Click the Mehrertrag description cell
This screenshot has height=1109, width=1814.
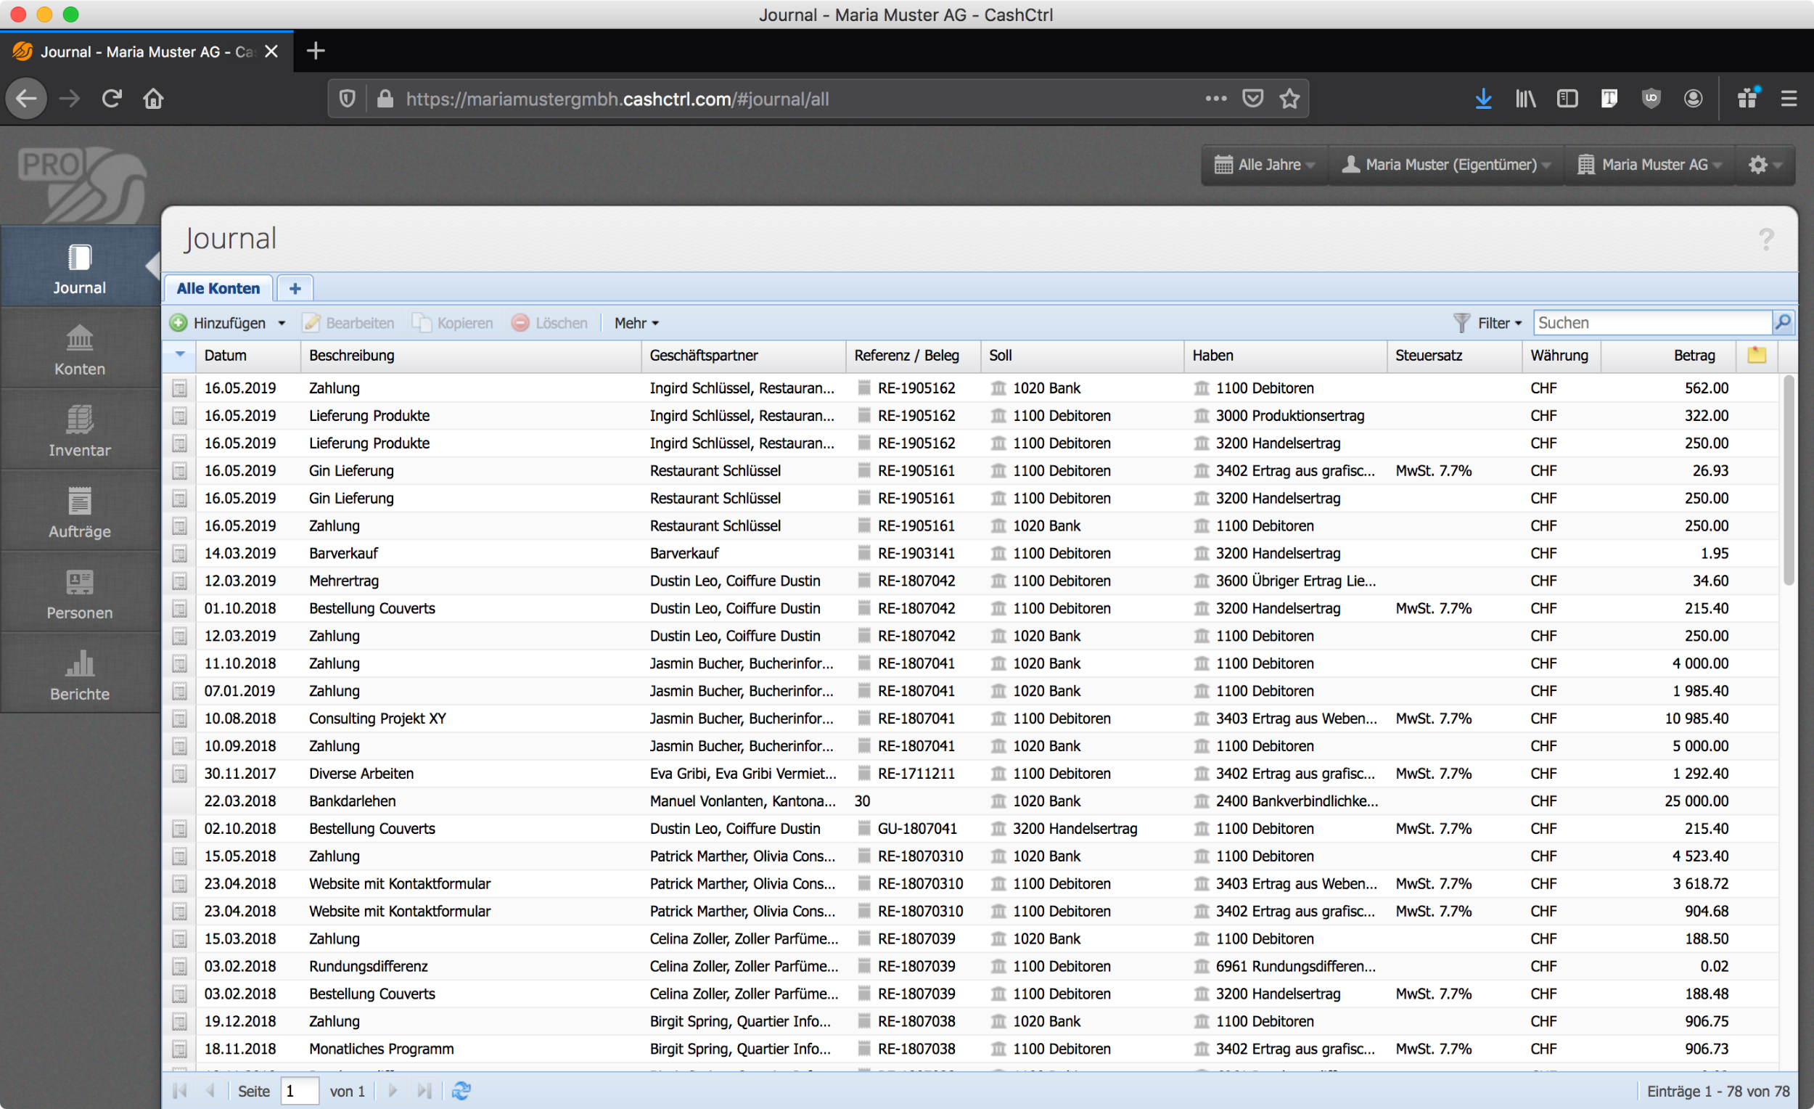click(x=470, y=581)
